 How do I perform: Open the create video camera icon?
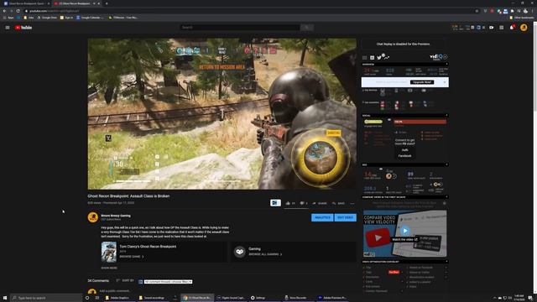pos(492,28)
